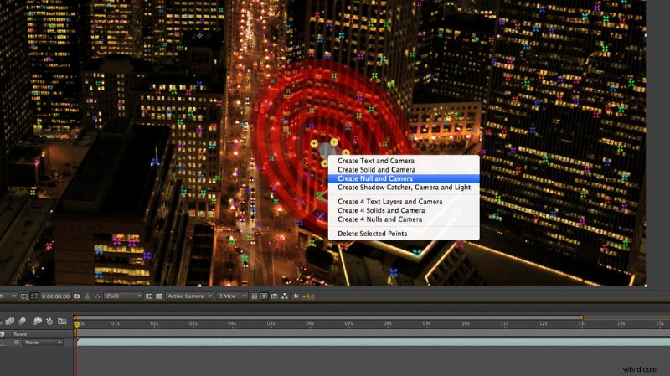Click the Show Snapshot icon
Screen dimensions: 670x376
point(87,296)
